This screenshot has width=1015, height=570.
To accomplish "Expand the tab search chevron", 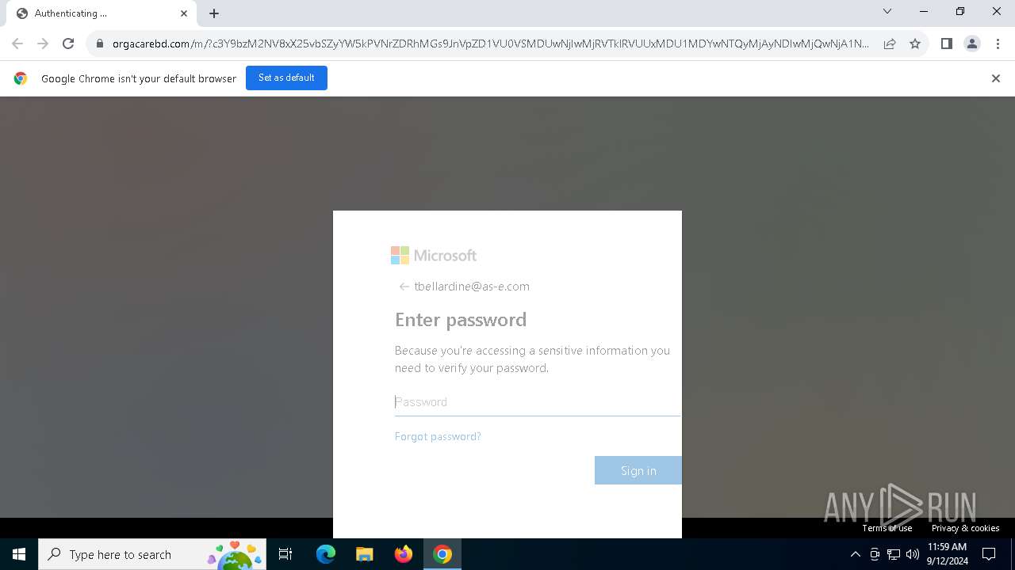I will (x=887, y=11).
